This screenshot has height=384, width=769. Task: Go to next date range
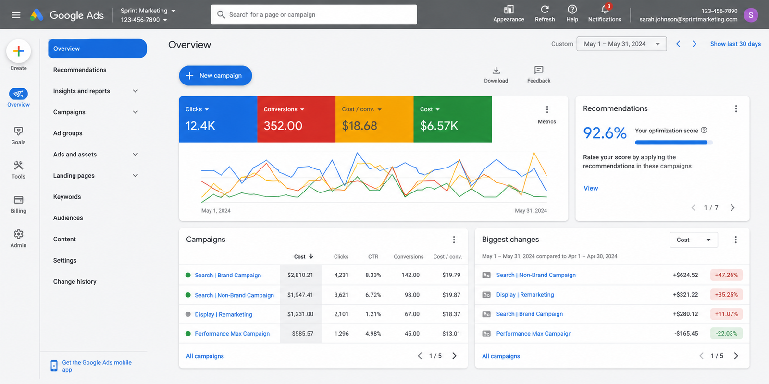[x=695, y=44]
